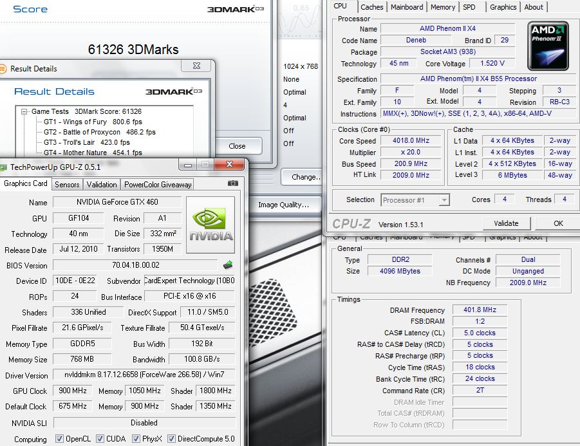
Task: Open the Processor #1 selection dropdown
Action: click(415, 200)
